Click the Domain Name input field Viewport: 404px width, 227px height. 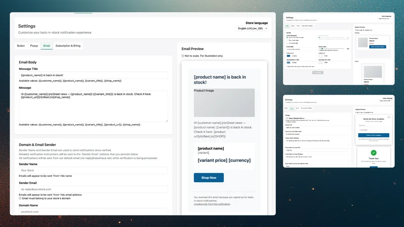coord(93,211)
